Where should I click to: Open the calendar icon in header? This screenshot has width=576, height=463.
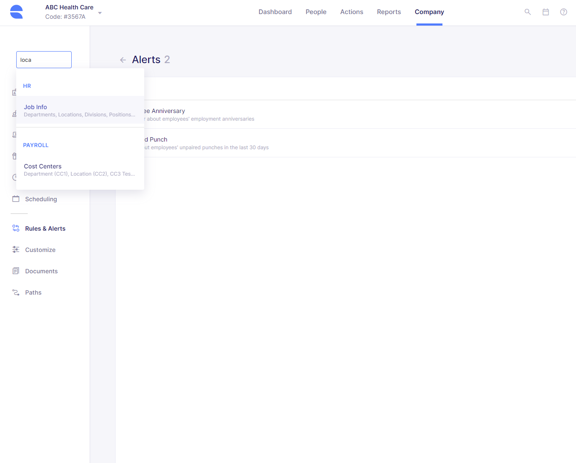click(546, 12)
